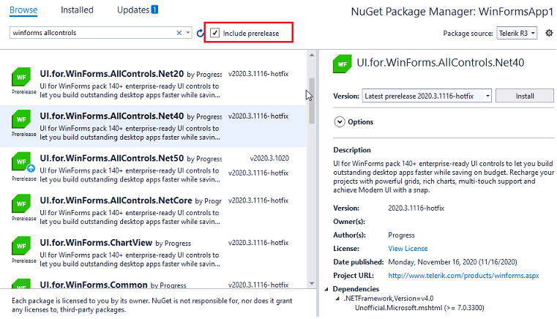
Task: Refresh the package list
Action: pyautogui.click(x=200, y=33)
